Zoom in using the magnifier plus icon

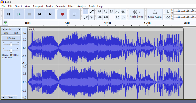click(x=100, y=11)
